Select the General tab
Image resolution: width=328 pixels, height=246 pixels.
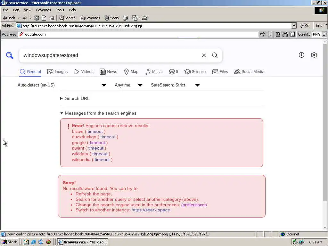pyautogui.click(x=30, y=72)
